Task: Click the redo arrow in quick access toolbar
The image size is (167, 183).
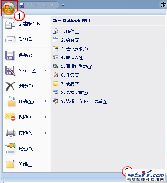Action: pyautogui.click(x=37, y=5)
